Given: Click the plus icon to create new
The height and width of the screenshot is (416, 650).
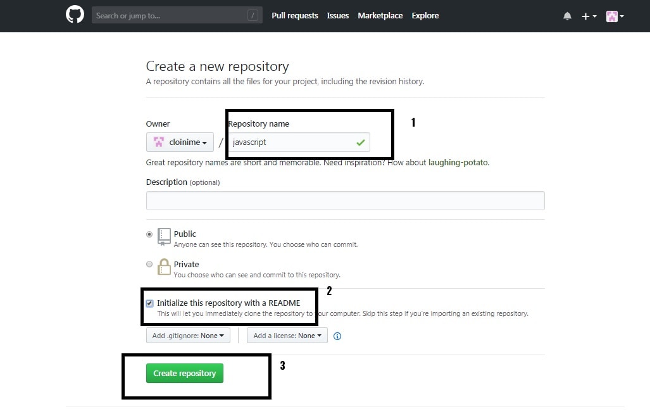Looking at the screenshot, I should [x=585, y=15].
